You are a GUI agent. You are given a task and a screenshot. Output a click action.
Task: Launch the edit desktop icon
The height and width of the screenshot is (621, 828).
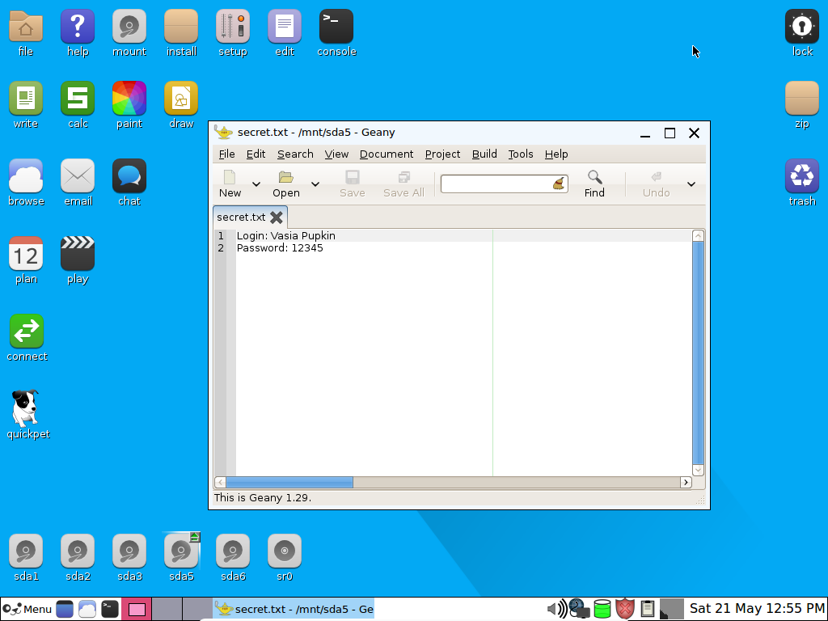[x=285, y=27]
